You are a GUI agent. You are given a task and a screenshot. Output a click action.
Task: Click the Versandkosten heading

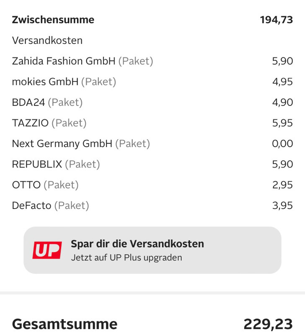pos(47,40)
